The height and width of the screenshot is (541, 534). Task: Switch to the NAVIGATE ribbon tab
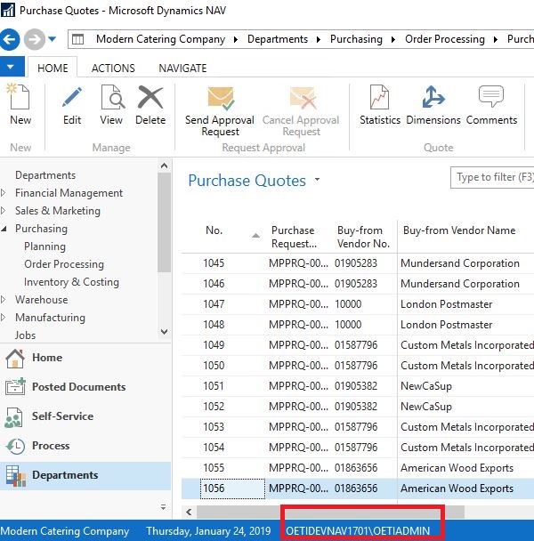(x=182, y=68)
